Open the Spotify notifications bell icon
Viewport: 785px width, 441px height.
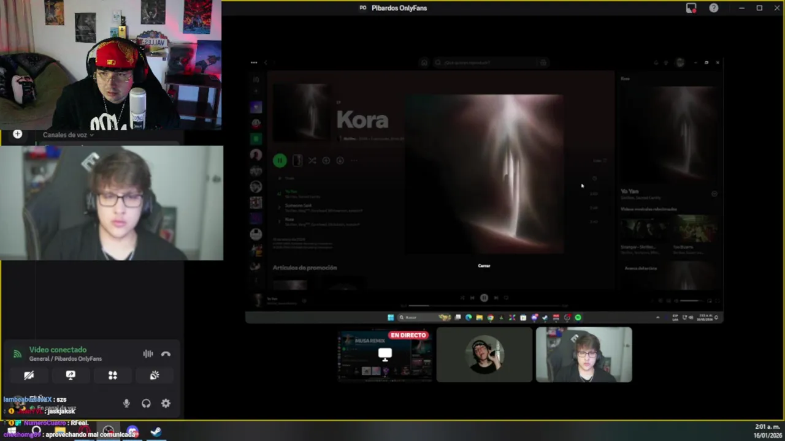click(656, 62)
